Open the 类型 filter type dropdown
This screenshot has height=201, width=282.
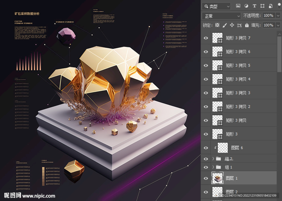[216, 6]
